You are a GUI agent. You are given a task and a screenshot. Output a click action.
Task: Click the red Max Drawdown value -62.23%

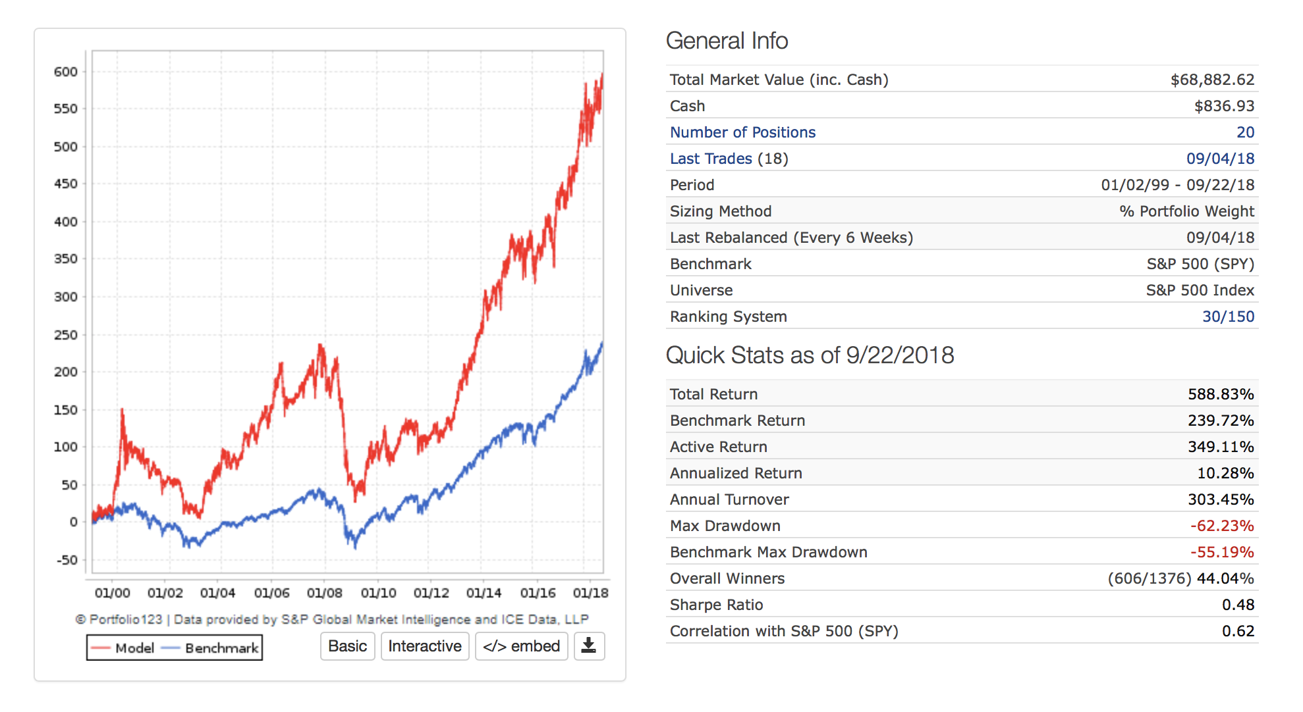(1222, 526)
